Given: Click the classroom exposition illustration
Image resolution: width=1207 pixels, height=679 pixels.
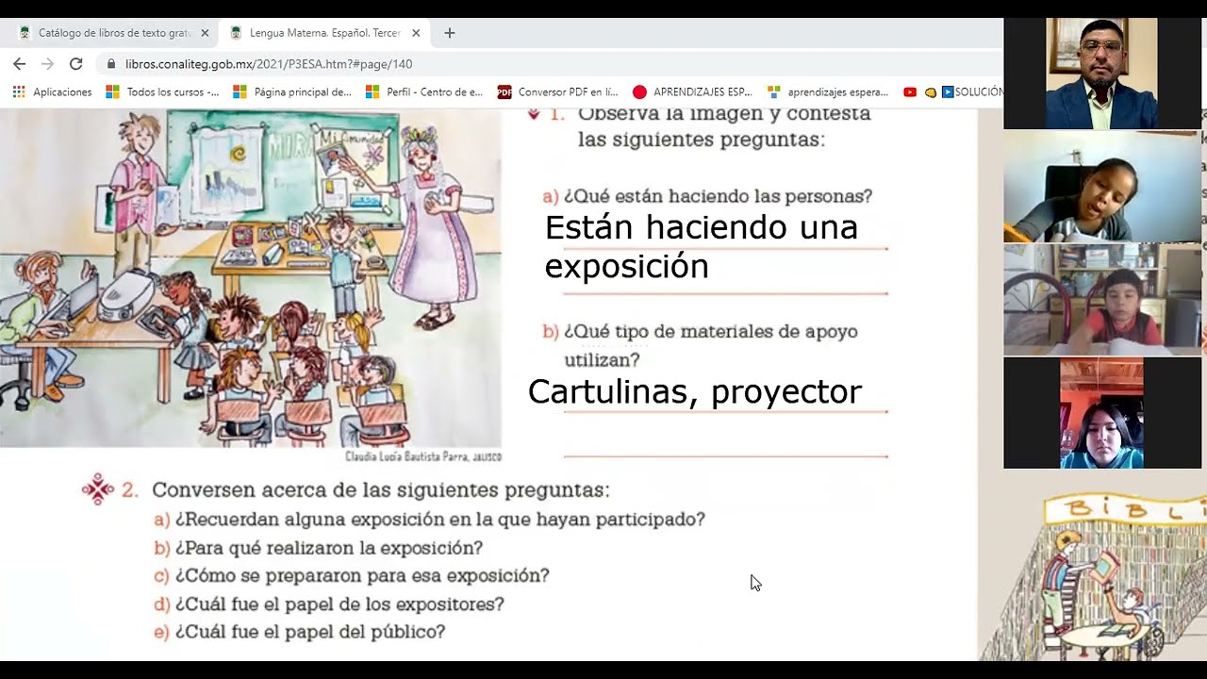Looking at the screenshot, I should tap(251, 278).
